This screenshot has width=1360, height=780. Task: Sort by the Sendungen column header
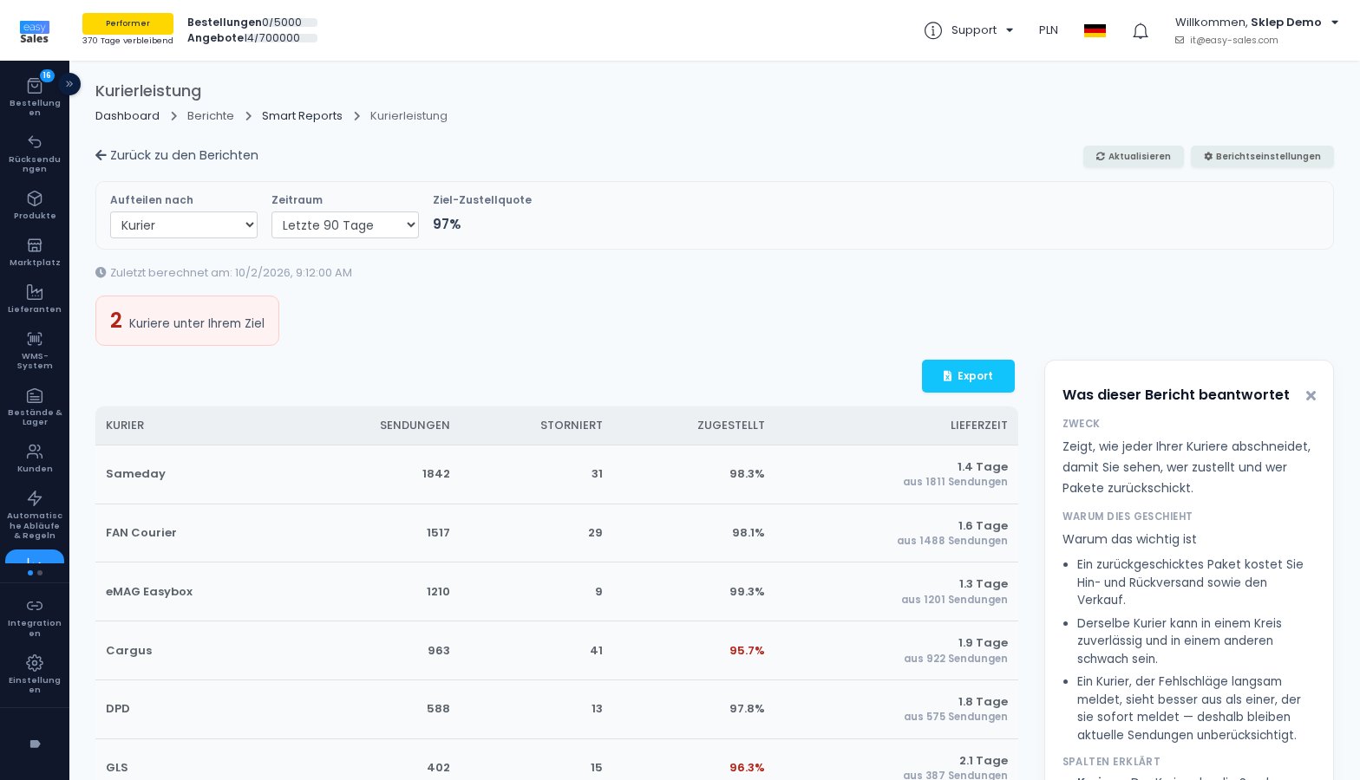pyautogui.click(x=415, y=426)
